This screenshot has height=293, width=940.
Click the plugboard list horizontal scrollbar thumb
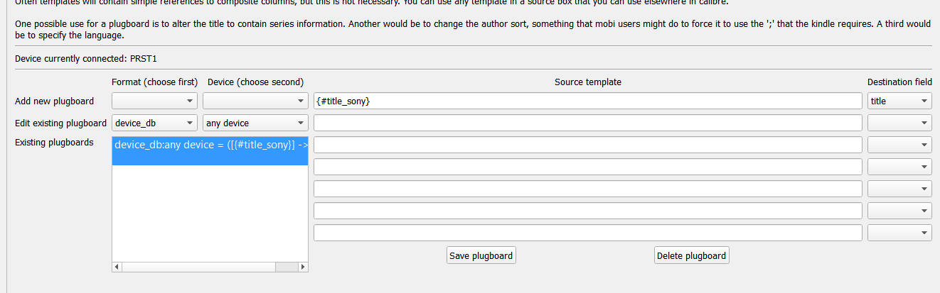199,267
